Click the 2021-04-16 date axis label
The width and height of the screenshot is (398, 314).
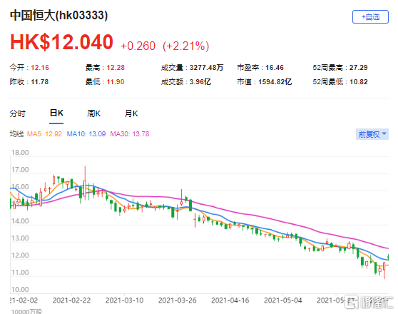pyautogui.click(x=230, y=300)
